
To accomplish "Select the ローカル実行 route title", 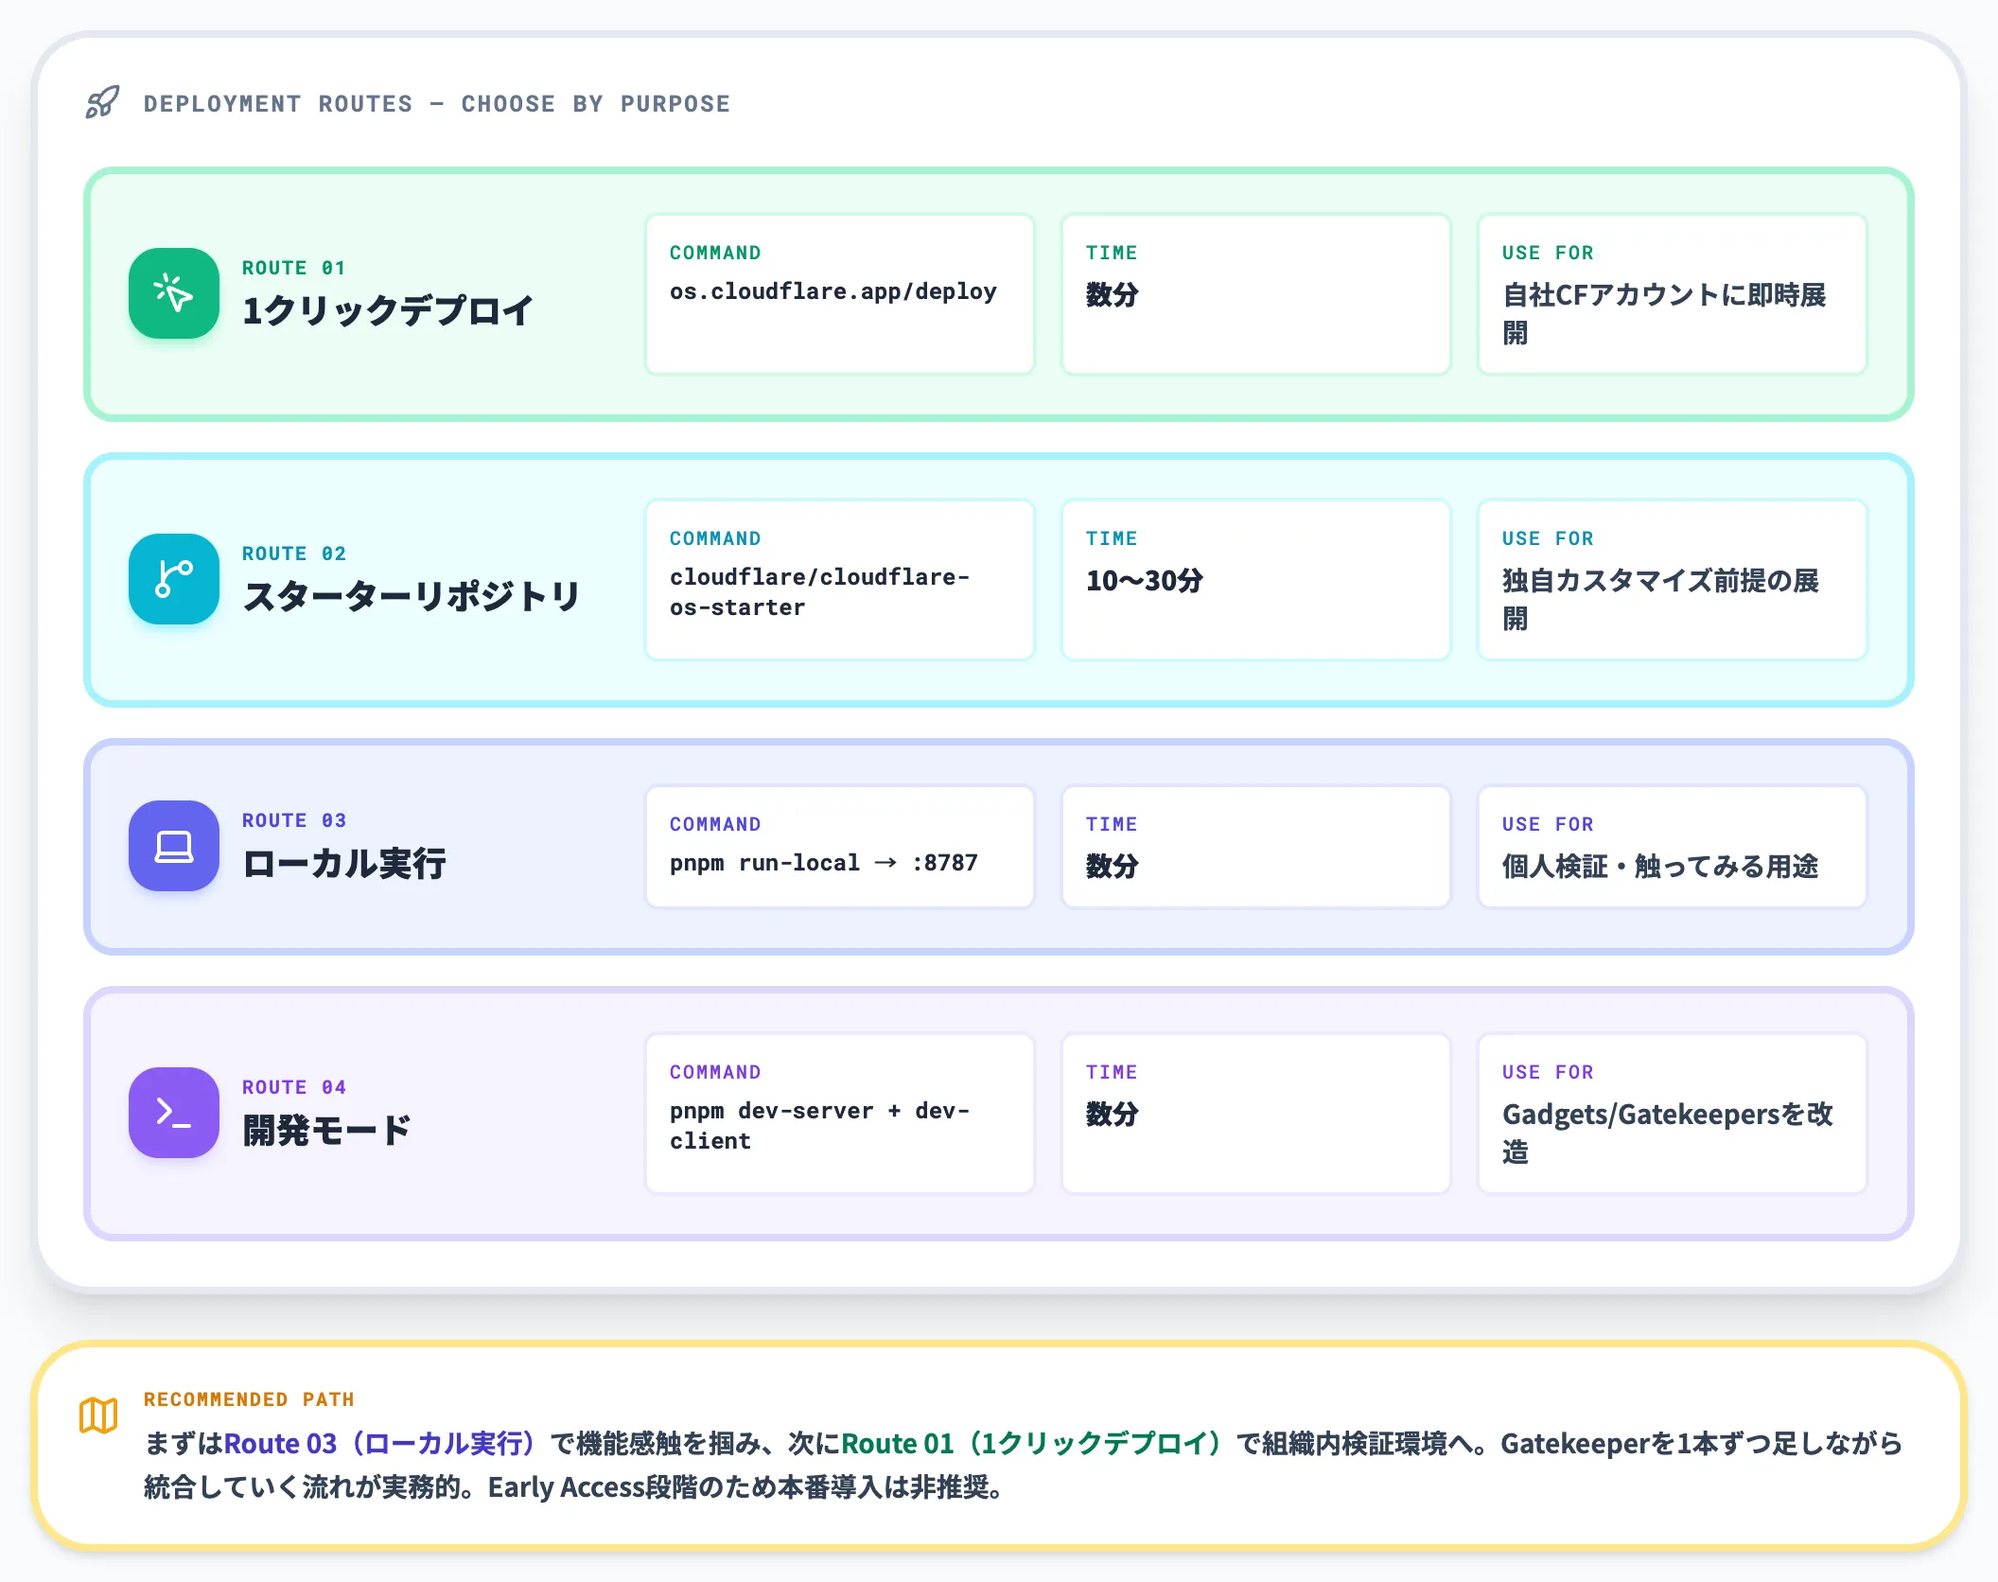I will click(344, 864).
